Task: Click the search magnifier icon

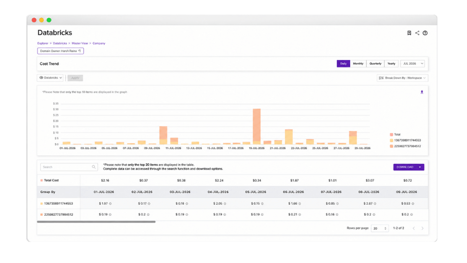Action: [94, 167]
